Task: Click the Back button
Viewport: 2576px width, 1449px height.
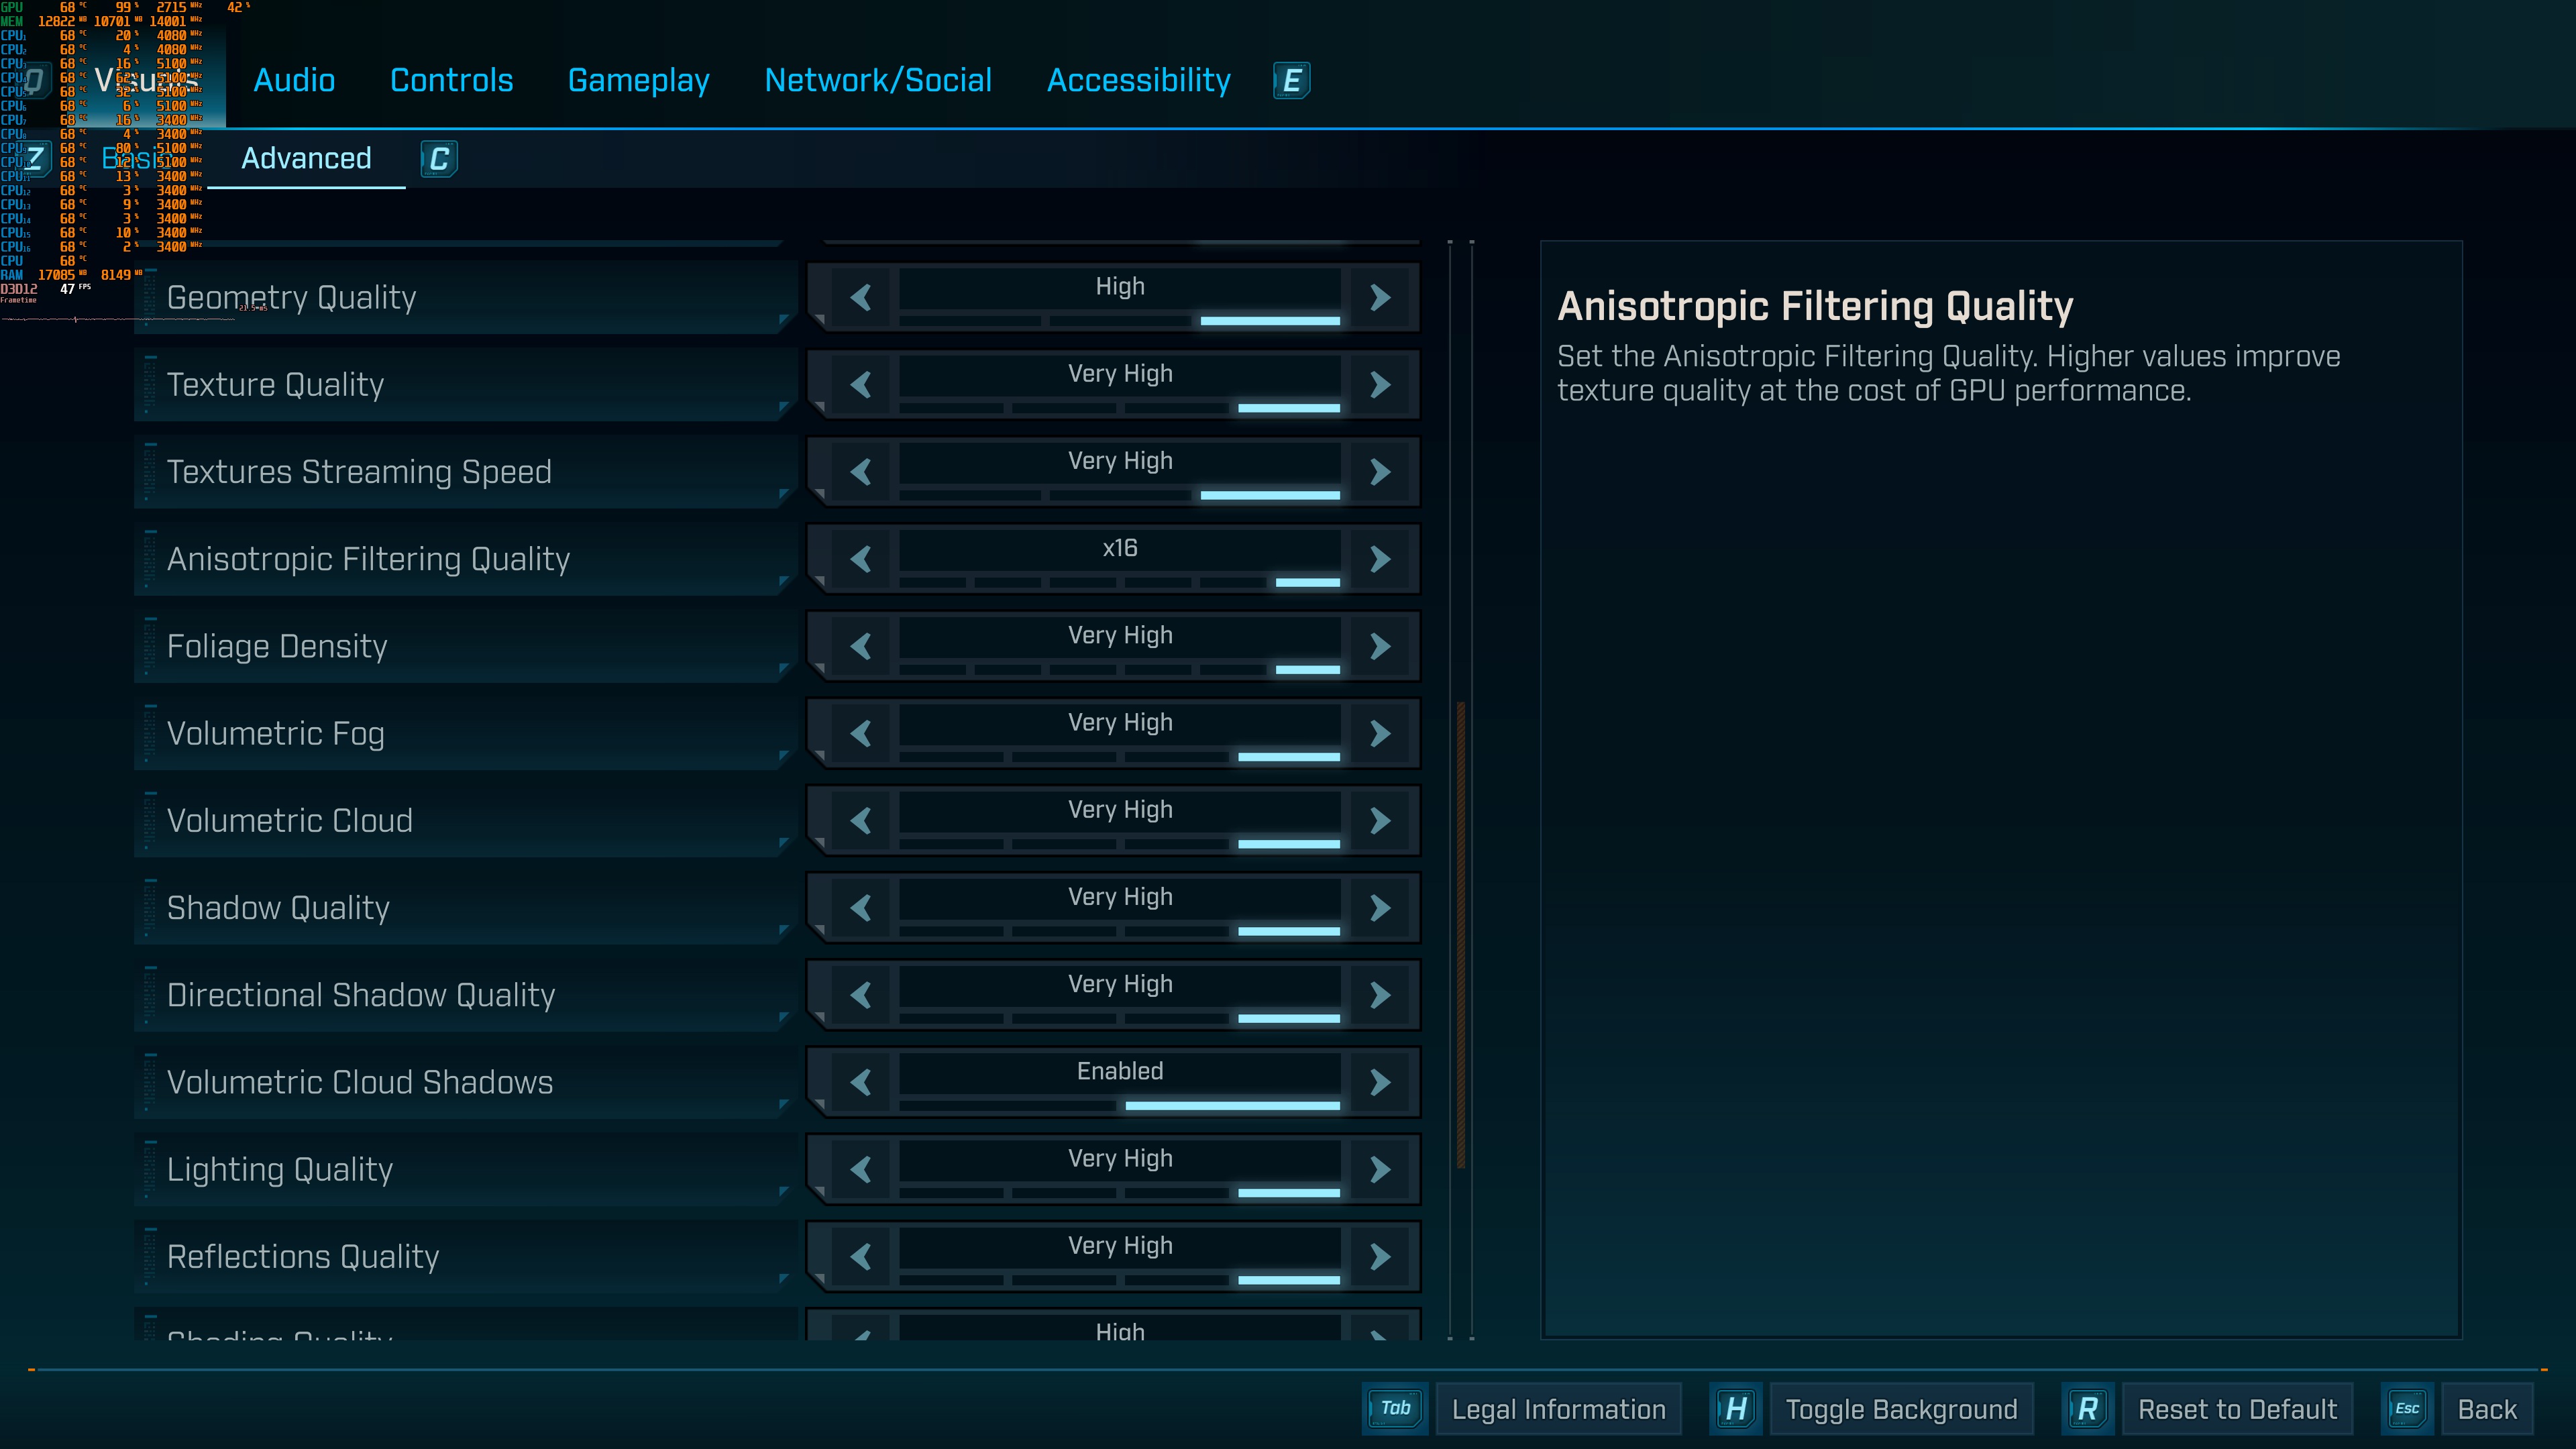Action: (x=2486, y=1409)
